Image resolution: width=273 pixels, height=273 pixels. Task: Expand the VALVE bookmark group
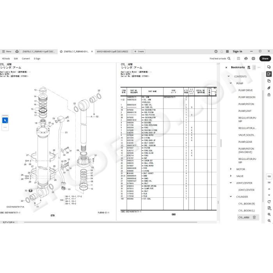click(231, 176)
